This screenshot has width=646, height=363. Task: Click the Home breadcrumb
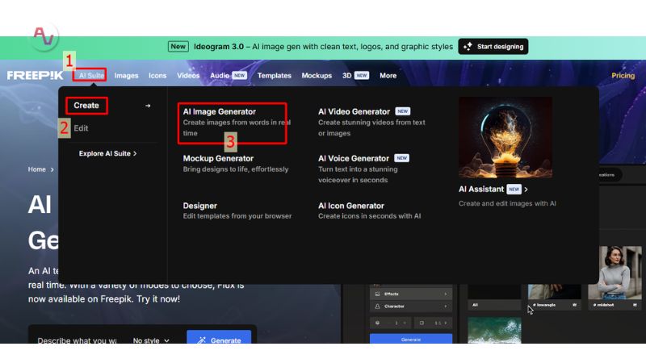click(x=36, y=169)
